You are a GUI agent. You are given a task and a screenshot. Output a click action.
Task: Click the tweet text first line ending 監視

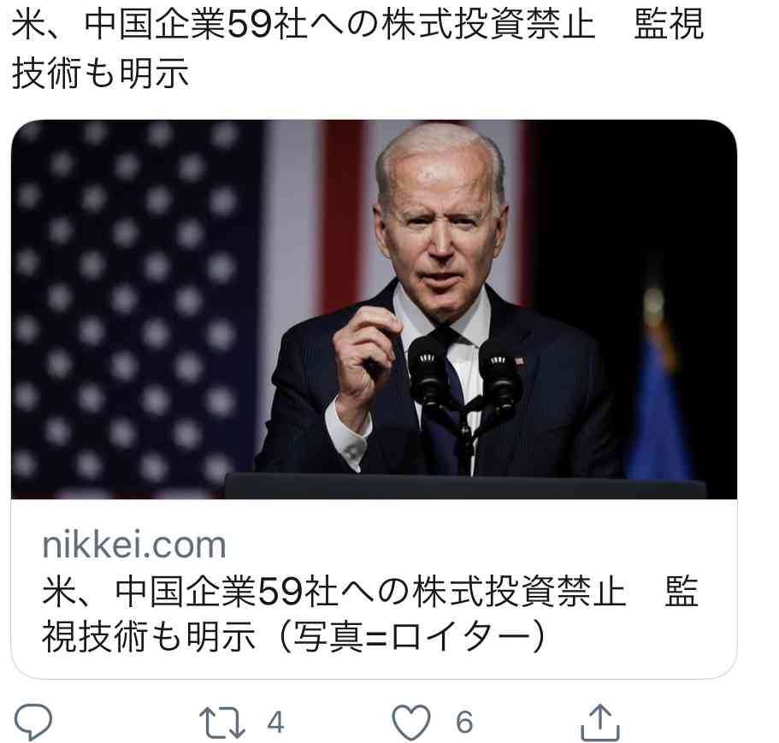tap(357, 25)
